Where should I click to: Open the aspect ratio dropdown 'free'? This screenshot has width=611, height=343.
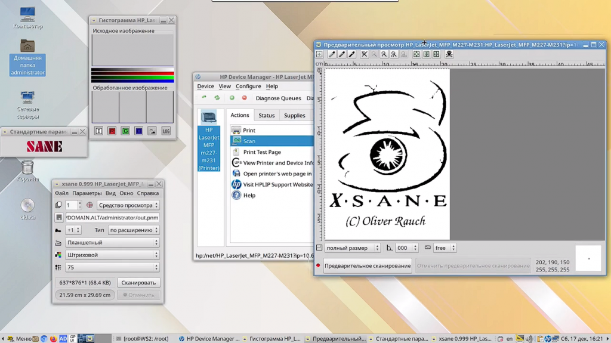(444, 248)
